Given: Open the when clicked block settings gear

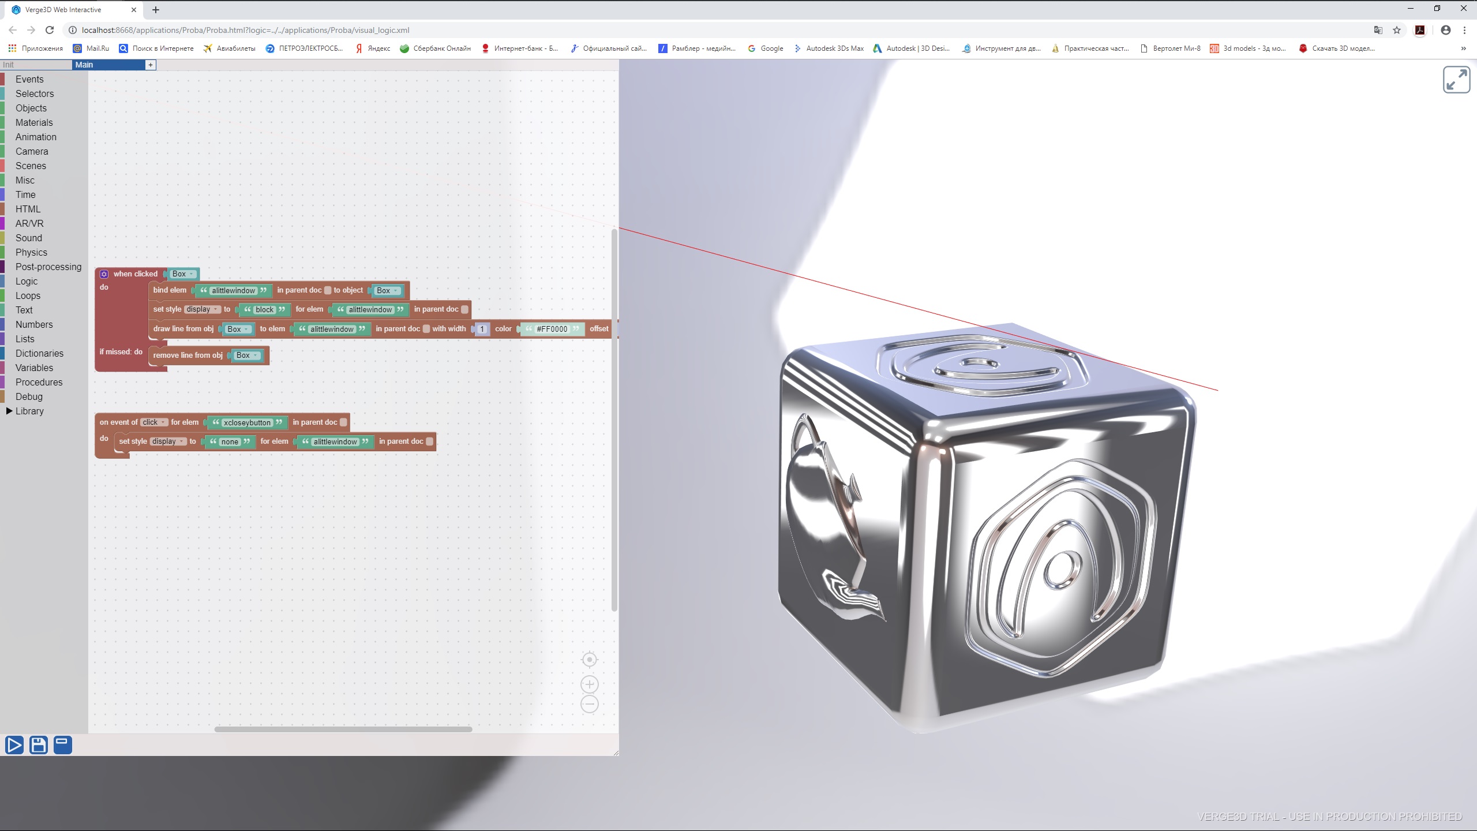Looking at the screenshot, I should point(104,274).
